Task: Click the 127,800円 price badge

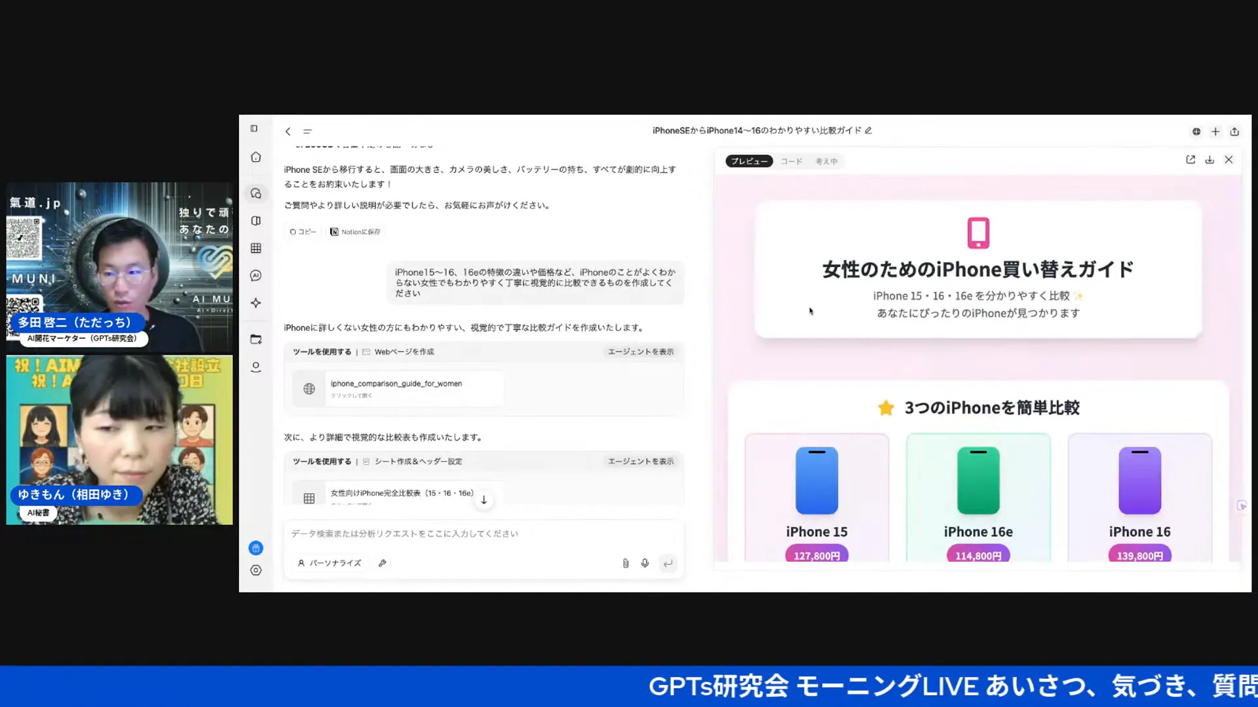Action: coord(817,555)
